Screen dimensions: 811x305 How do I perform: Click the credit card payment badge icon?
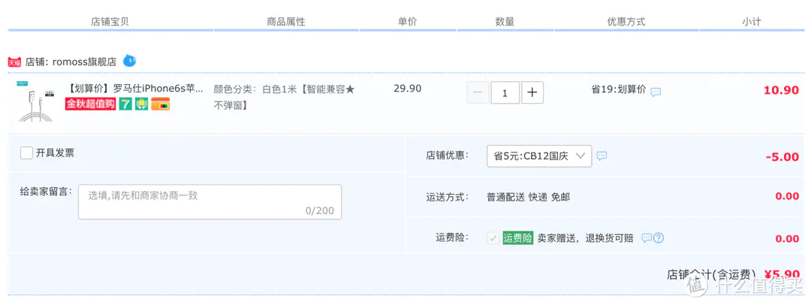coord(161,104)
